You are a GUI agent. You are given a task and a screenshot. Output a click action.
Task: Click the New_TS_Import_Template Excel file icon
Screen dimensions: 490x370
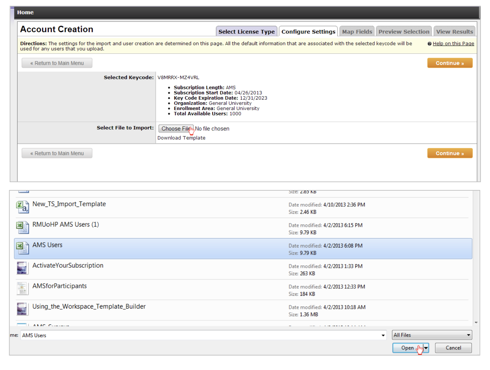[x=22, y=207]
